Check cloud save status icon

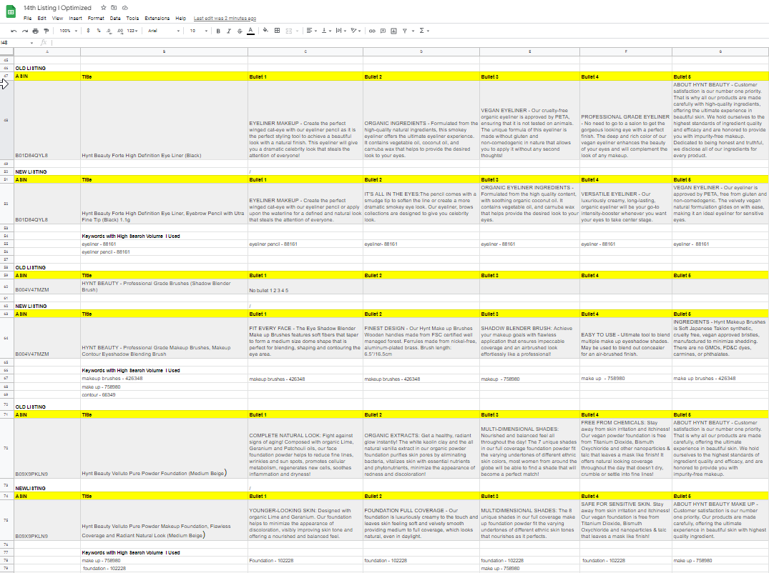tap(124, 8)
